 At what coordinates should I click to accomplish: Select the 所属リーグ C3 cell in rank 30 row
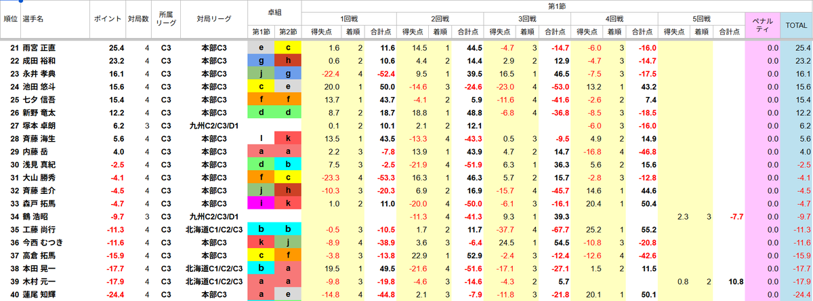pos(166,165)
